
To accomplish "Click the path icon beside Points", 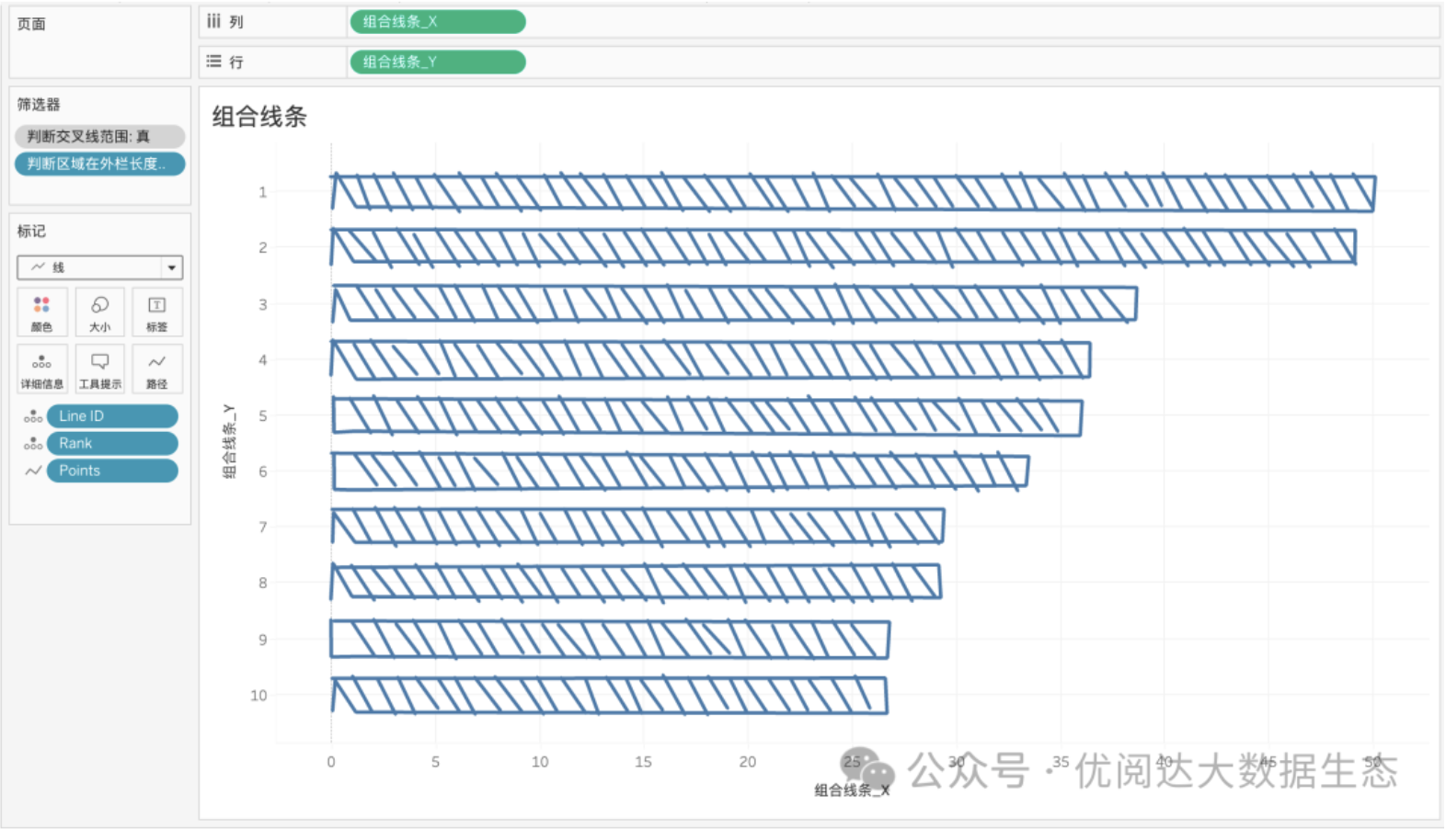I will pyautogui.click(x=33, y=471).
